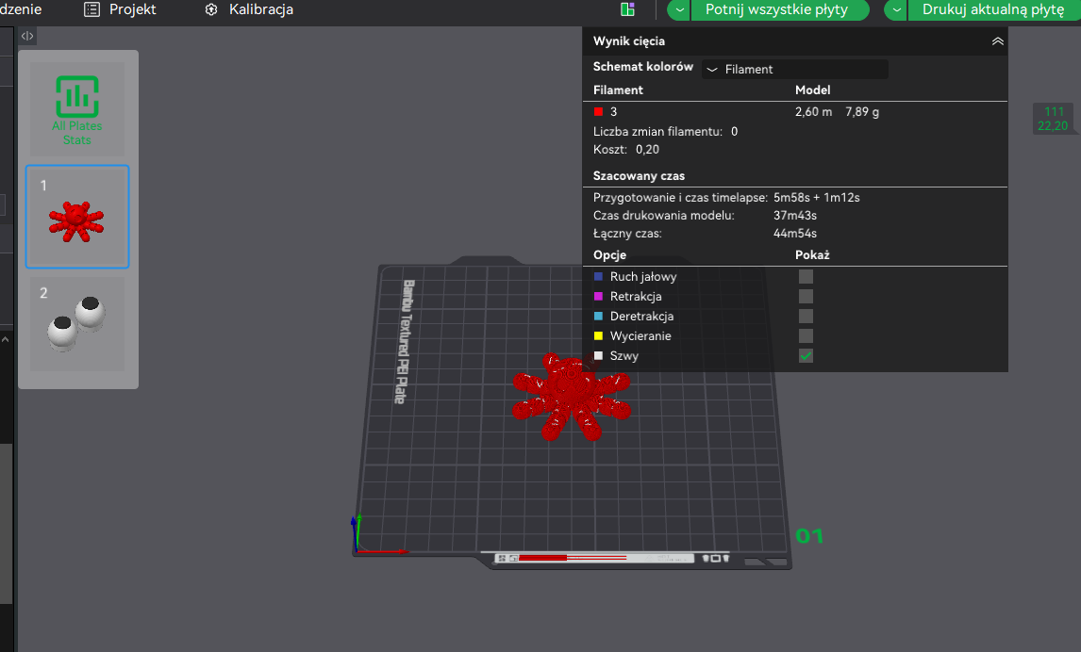This screenshot has width=1081, height=652.
Task: Open the Kalibracja tab
Action: (249, 9)
